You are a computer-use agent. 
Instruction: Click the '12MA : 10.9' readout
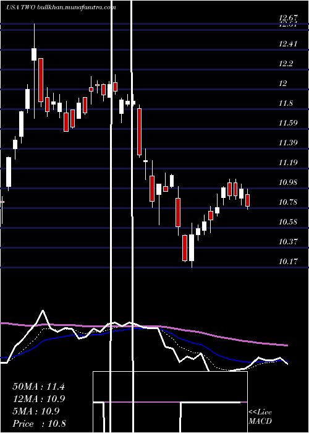tap(38, 399)
